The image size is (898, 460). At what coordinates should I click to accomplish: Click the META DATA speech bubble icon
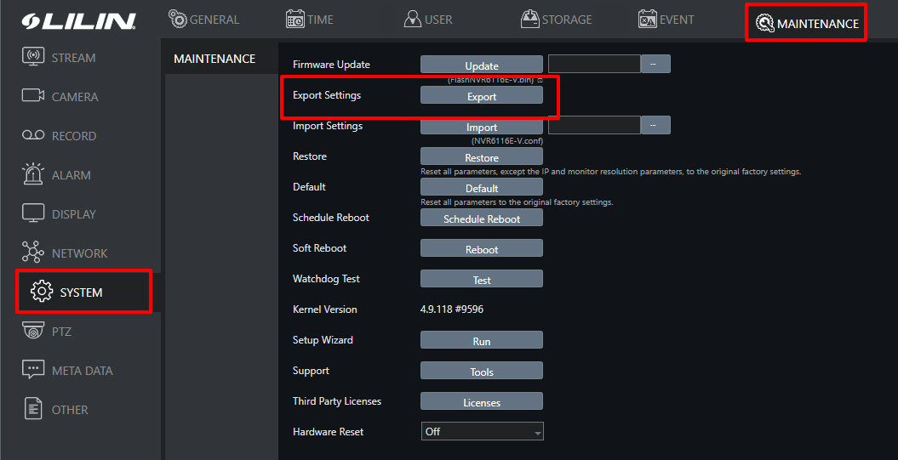click(x=33, y=370)
